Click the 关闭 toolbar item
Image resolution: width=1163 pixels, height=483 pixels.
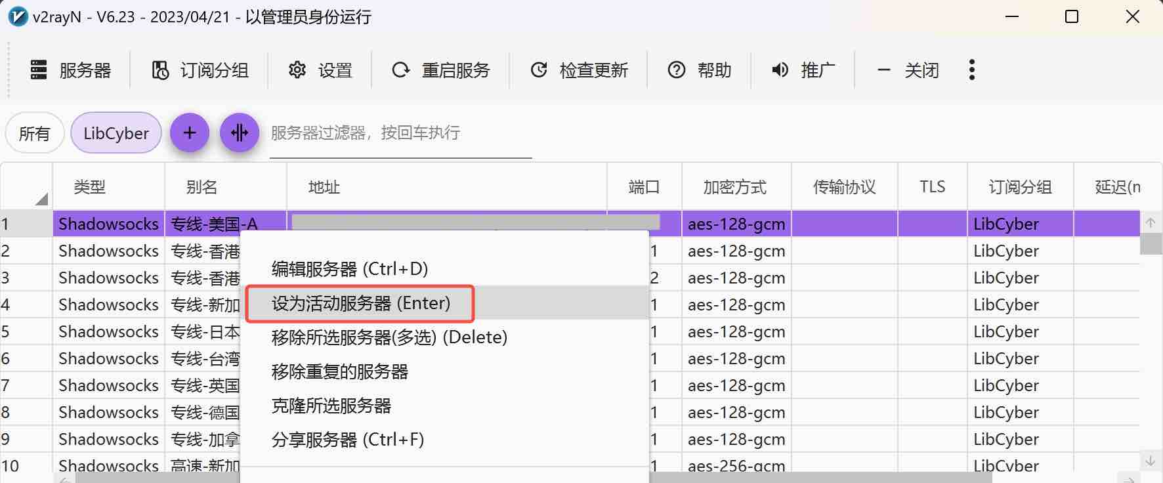[908, 70]
